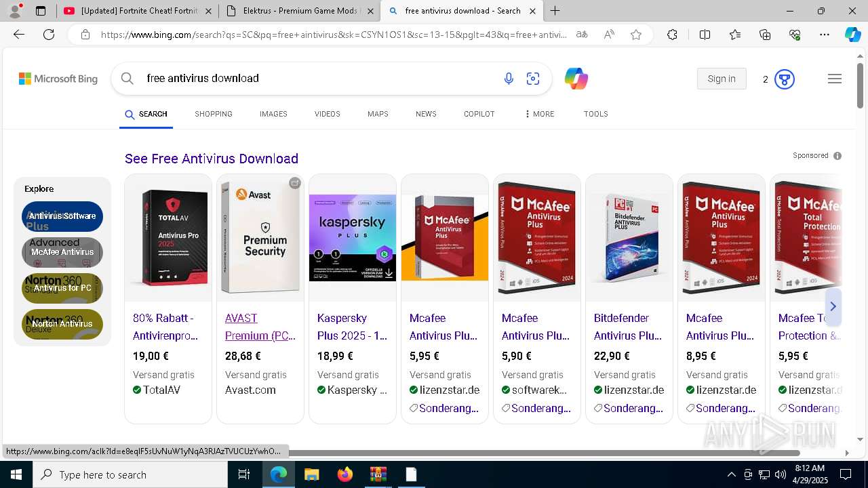Open AVAST Premium product link
This screenshot has height=488, width=868.
[x=260, y=327]
